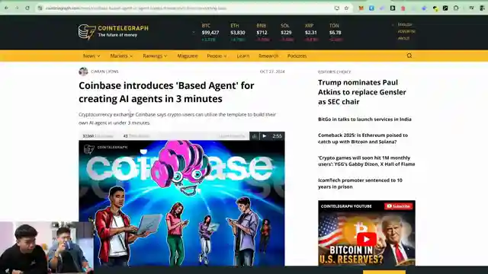The height and width of the screenshot is (274, 488).
Task: Click author Ciaran Lyons avatar
Action: pyautogui.click(x=83, y=72)
